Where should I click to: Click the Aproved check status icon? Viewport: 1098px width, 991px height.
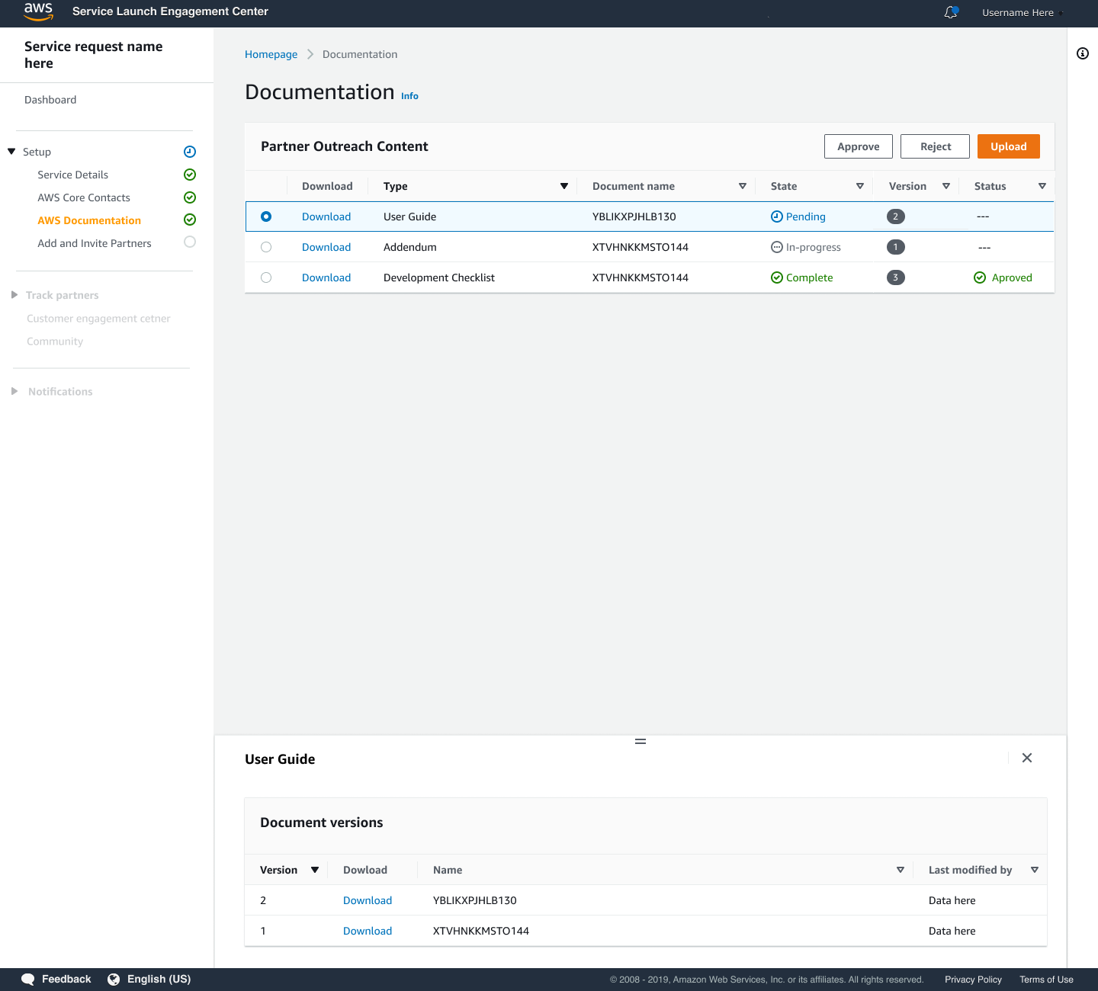pyautogui.click(x=980, y=277)
